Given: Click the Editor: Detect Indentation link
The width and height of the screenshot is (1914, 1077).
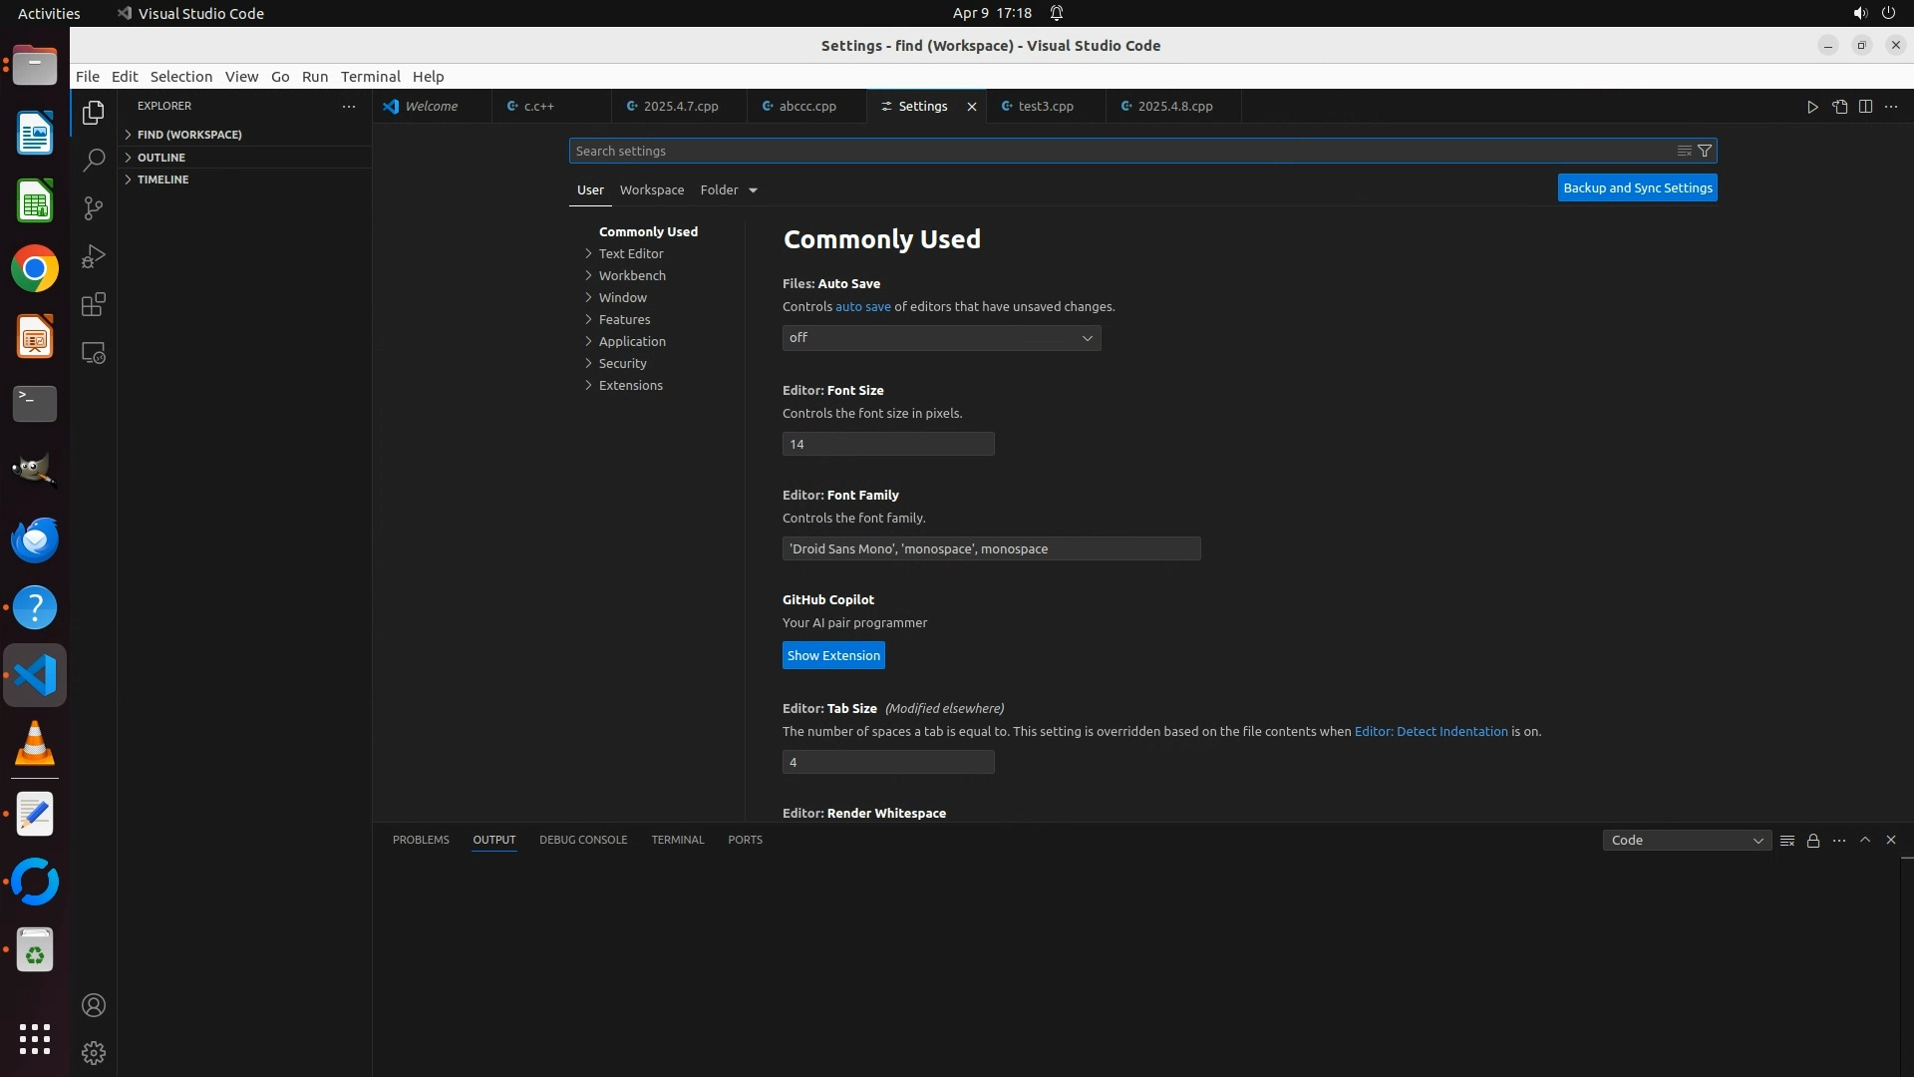Looking at the screenshot, I should (x=1431, y=731).
